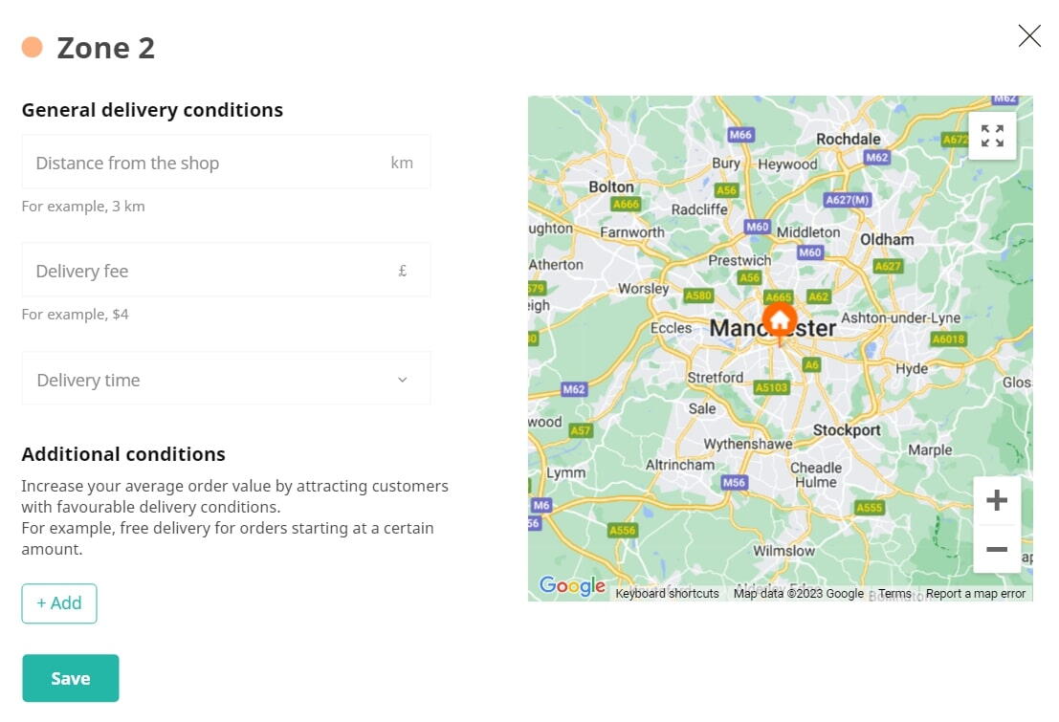Click the map fullscreen icon
The height and width of the screenshot is (722, 1059).
992,135
